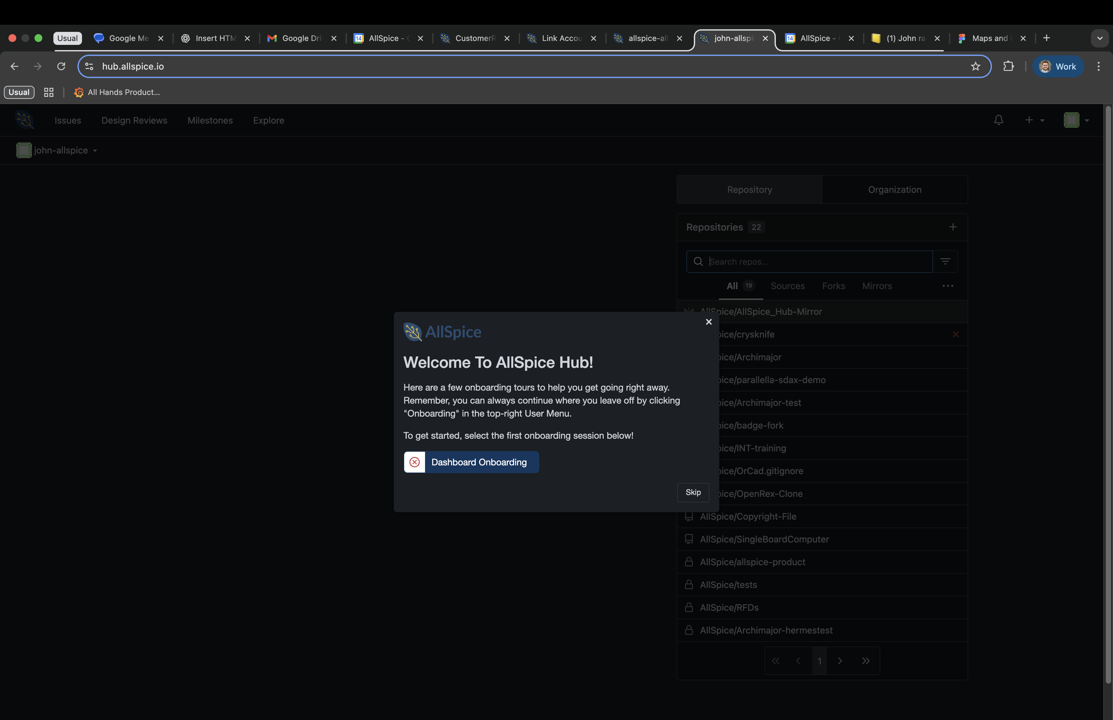Expand the tab search dropdown
1113x720 pixels.
pyautogui.click(x=1099, y=38)
